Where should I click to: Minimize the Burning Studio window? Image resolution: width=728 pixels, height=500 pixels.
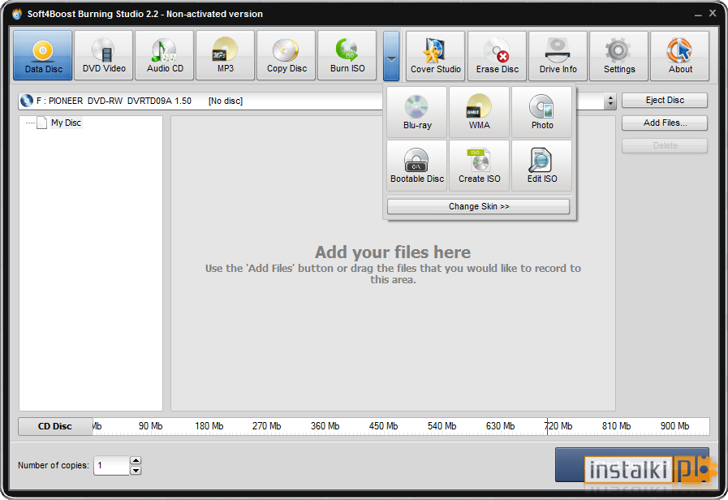[x=698, y=15]
